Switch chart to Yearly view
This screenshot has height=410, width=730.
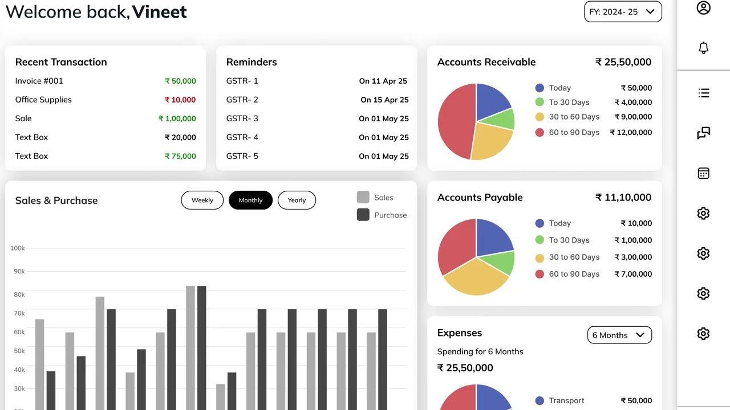coord(297,200)
